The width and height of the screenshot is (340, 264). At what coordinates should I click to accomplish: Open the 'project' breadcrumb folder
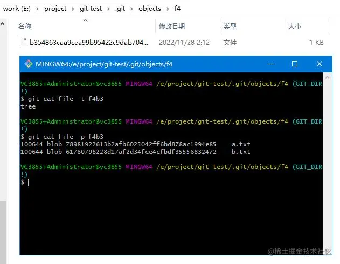click(x=55, y=9)
